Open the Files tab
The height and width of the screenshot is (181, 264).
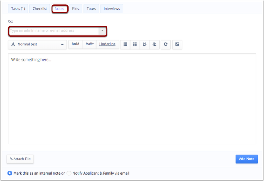point(75,9)
